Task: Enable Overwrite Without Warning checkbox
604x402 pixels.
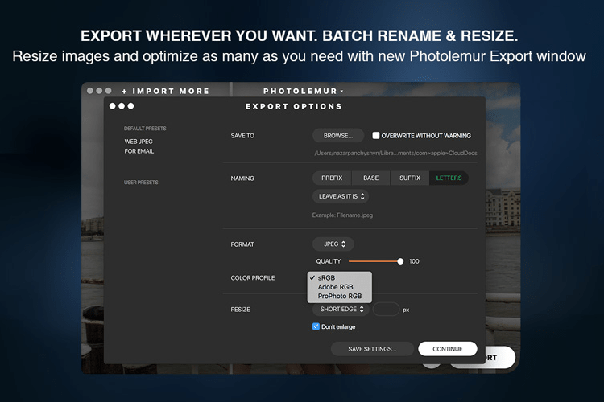Action: click(x=375, y=135)
